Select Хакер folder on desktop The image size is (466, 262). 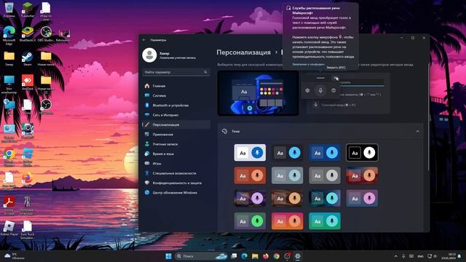point(9,58)
